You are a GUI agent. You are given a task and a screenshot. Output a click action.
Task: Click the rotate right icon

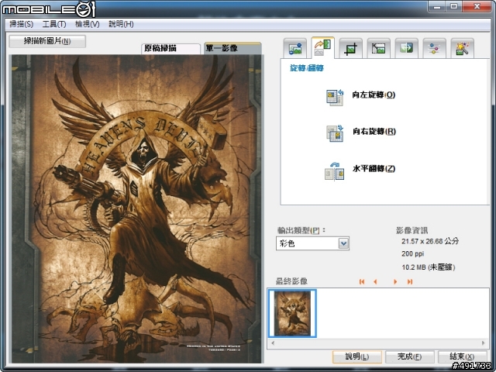335,133
